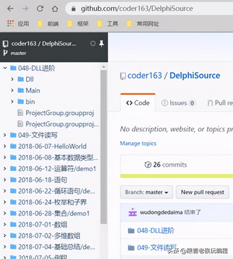Reload the page with the refresh icon
Viewport: 233px width, 259px height.
pos(40,9)
